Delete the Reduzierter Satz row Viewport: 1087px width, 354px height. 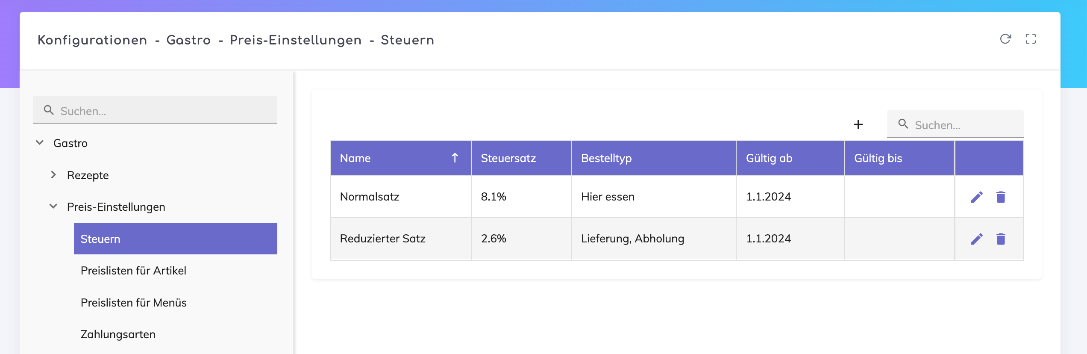click(1001, 239)
